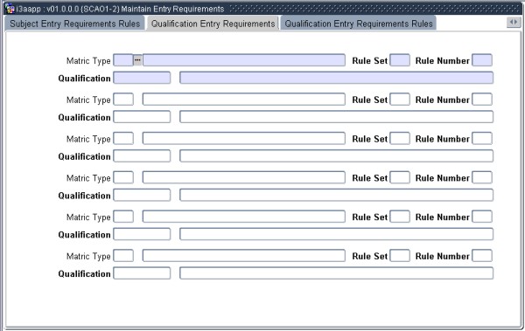
Task: Click the third record's Qualification name field
Action: pyautogui.click(x=336, y=156)
